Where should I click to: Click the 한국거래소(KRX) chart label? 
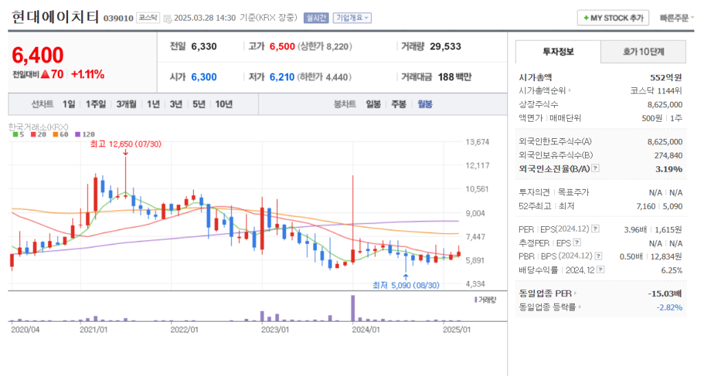coord(38,127)
